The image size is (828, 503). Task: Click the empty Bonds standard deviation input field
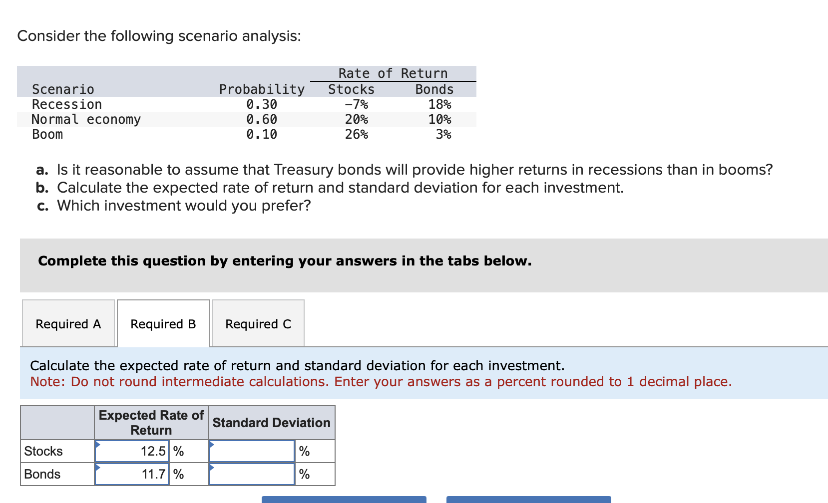coord(252,474)
